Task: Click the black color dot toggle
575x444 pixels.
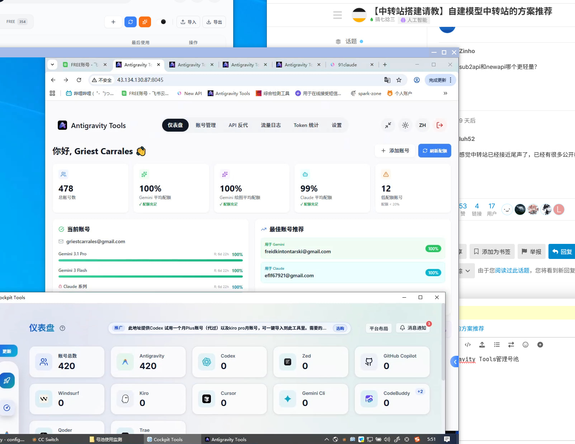Action: click(x=164, y=22)
